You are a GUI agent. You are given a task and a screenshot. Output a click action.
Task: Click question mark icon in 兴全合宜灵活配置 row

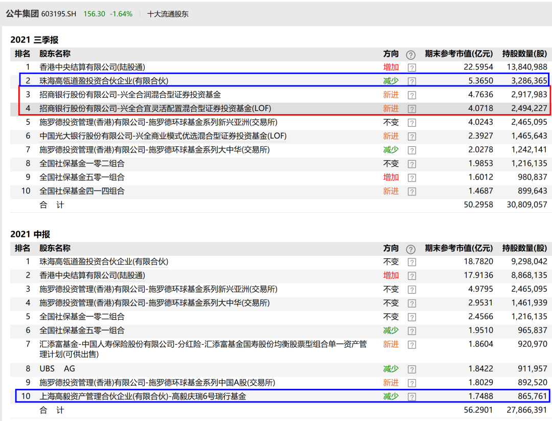coord(412,109)
